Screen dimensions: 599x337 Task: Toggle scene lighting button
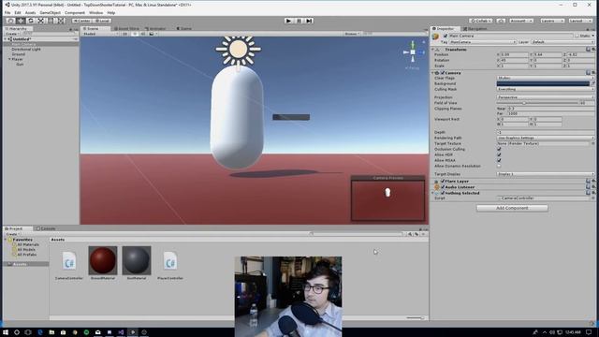click(x=135, y=34)
